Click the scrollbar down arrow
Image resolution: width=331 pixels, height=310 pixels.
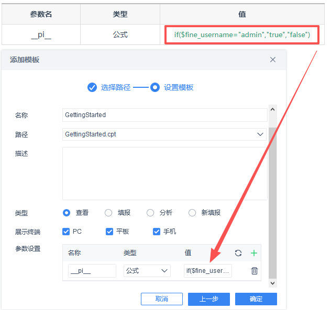tap(272, 283)
